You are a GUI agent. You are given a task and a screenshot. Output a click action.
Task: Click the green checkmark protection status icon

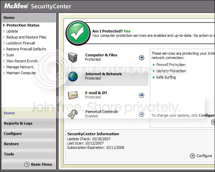pyautogui.click(x=78, y=33)
